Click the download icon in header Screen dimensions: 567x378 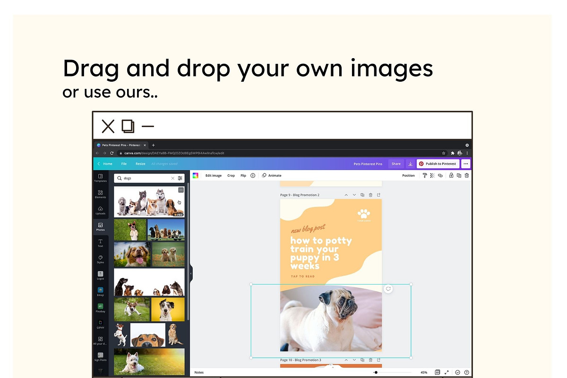click(410, 163)
